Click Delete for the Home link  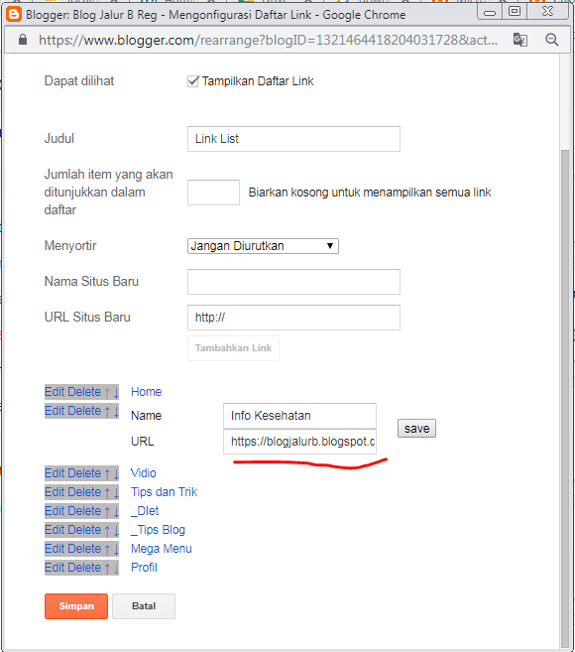[84, 392]
